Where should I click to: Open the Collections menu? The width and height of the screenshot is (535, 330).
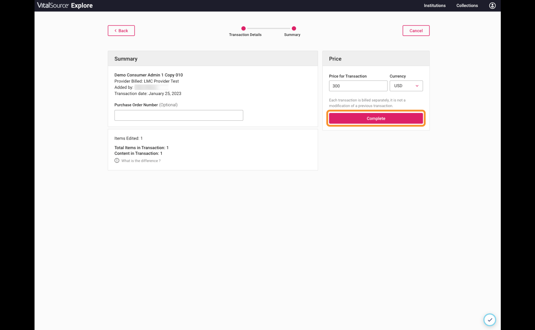(x=467, y=5)
